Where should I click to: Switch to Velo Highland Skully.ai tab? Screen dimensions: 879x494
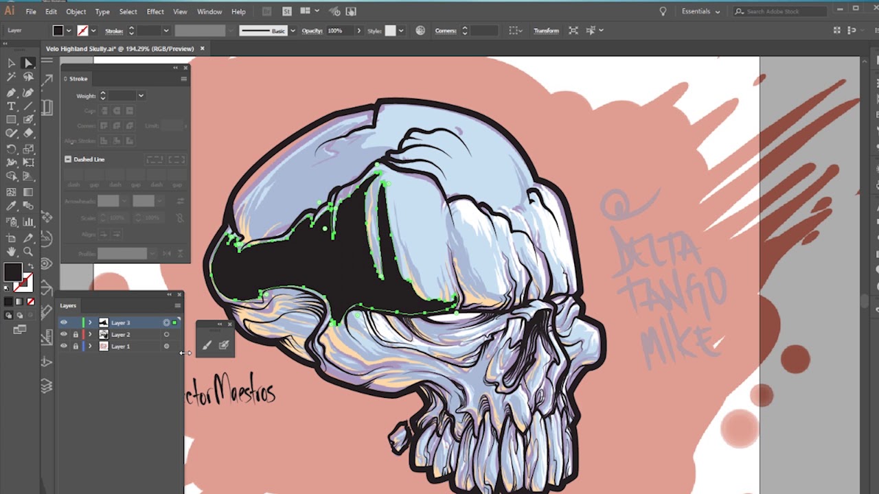click(120, 49)
